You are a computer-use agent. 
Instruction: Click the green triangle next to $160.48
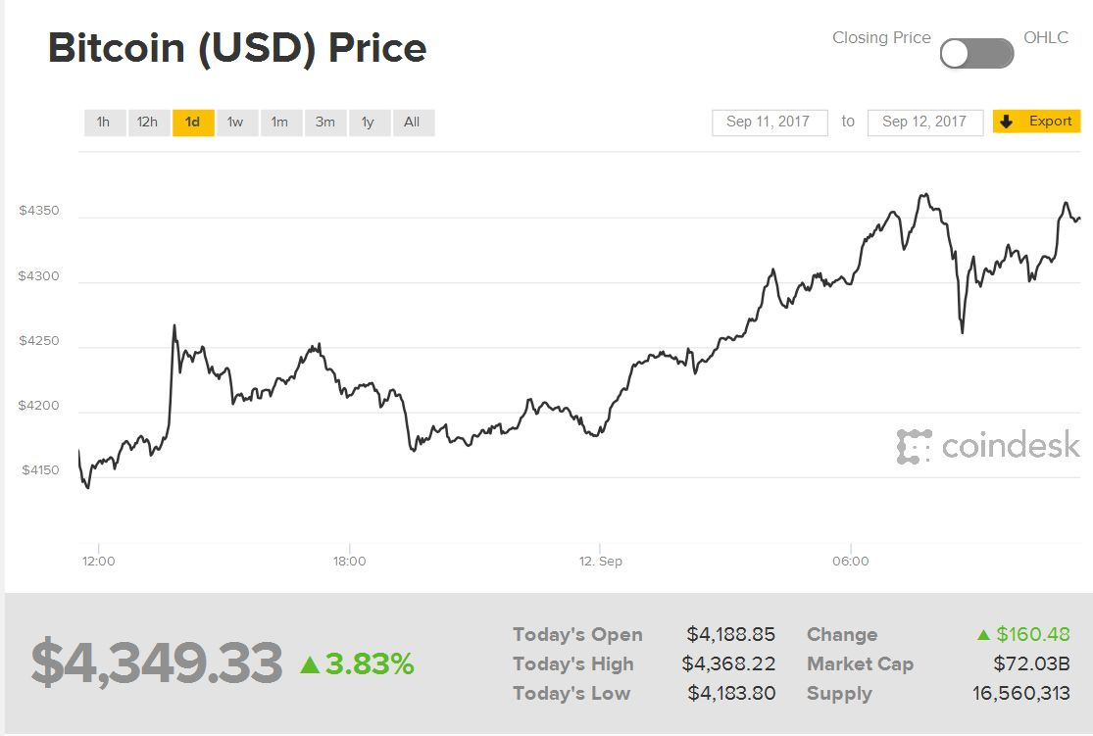[x=983, y=635]
